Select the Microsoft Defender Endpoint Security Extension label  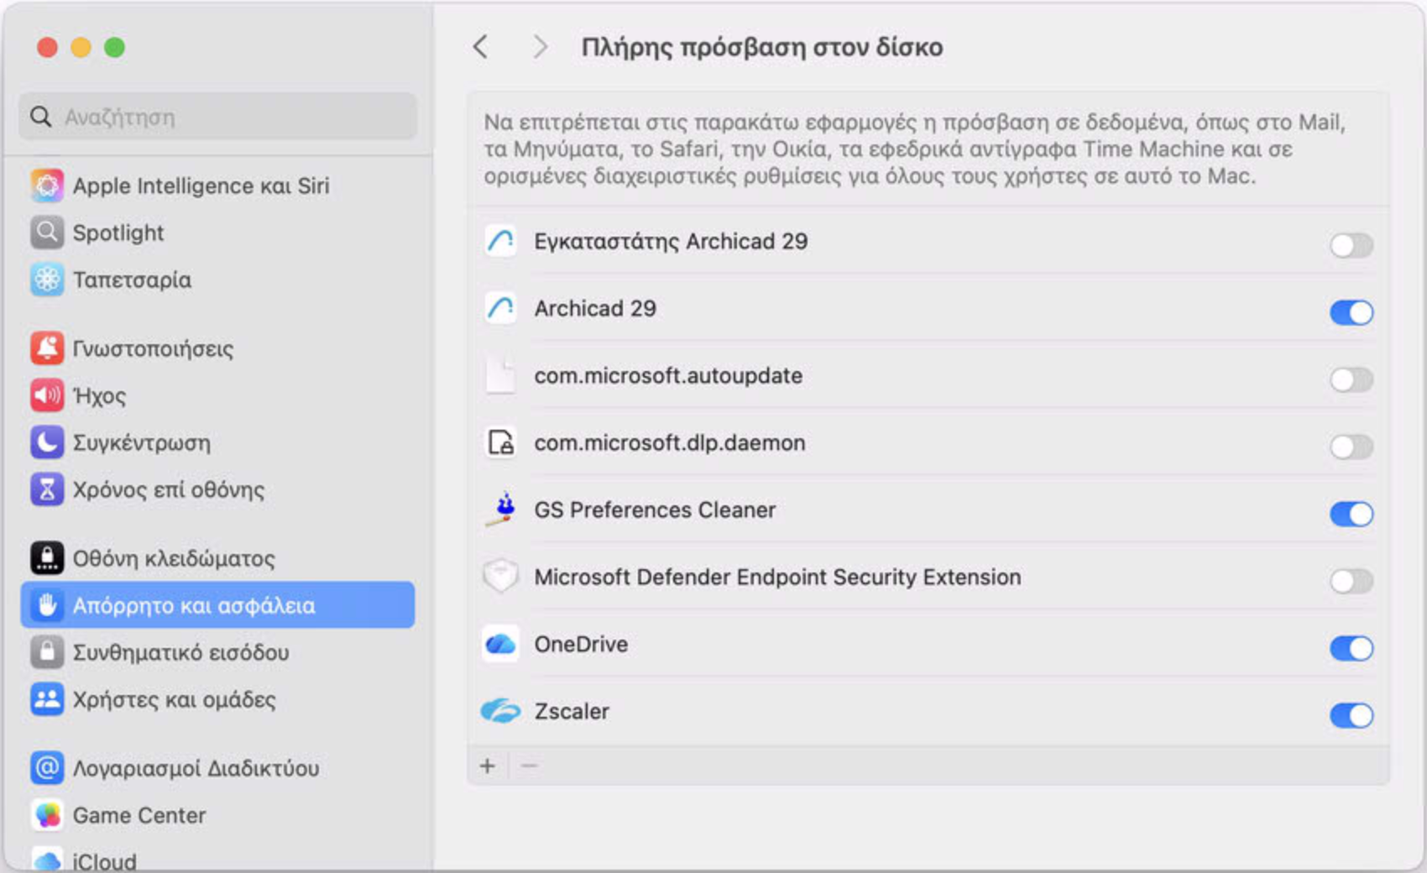click(x=777, y=578)
